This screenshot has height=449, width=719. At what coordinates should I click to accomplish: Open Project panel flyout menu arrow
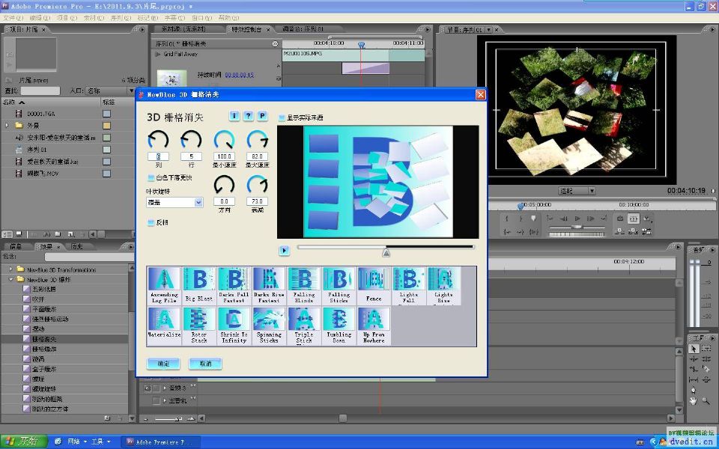[142, 29]
